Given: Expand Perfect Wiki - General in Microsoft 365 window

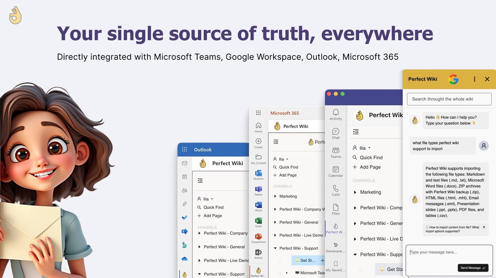Looking at the screenshot, I should pyautogui.click(x=275, y=222).
